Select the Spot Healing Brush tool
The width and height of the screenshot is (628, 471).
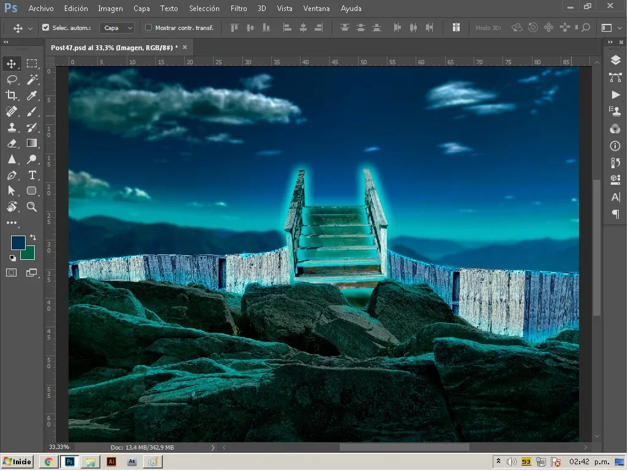tap(12, 111)
